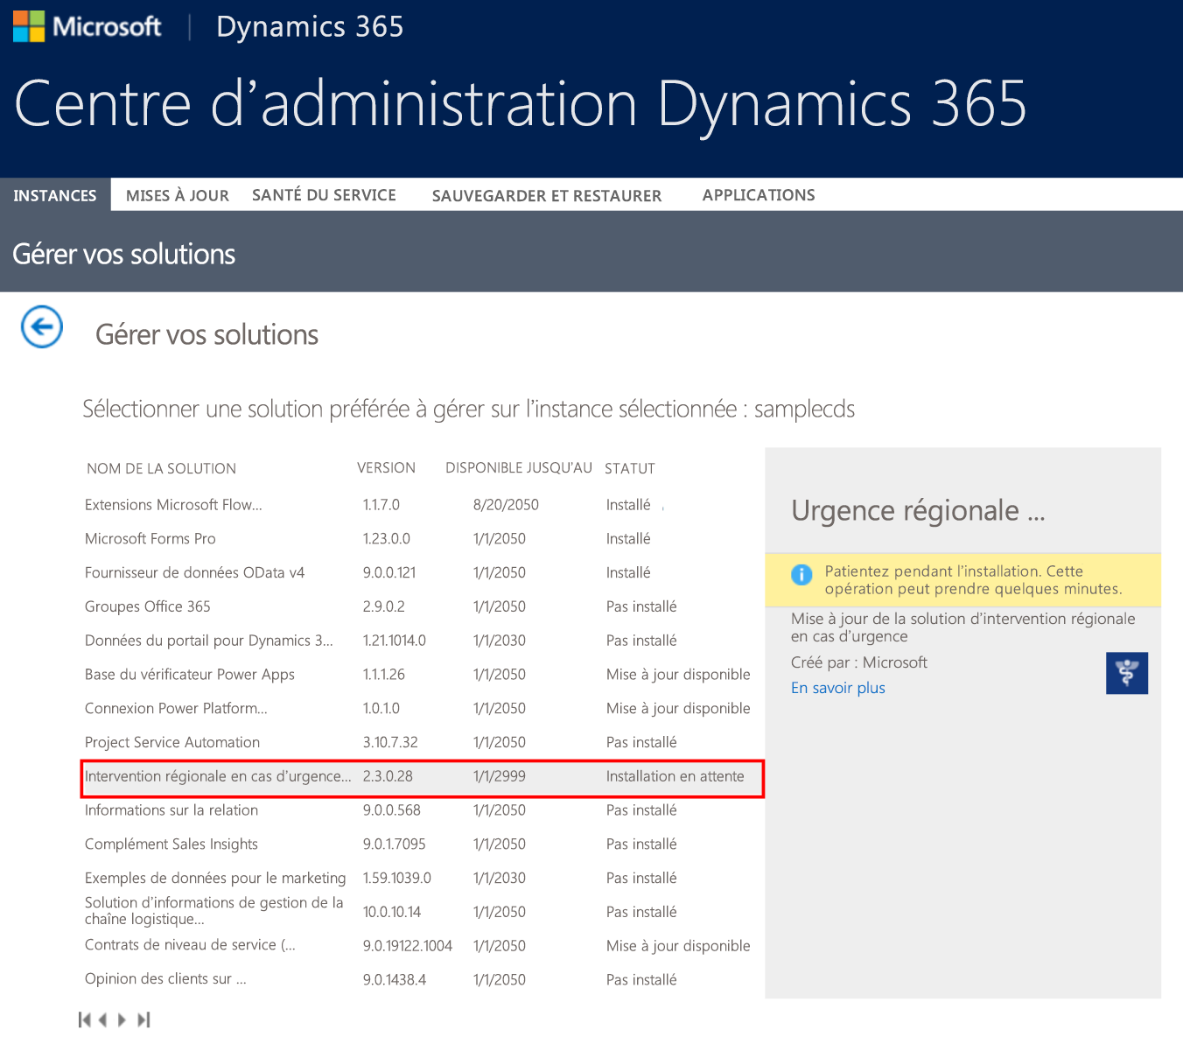Go to the first page of solutions
Screen dimensions: 1183x1044
(85, 1019)
